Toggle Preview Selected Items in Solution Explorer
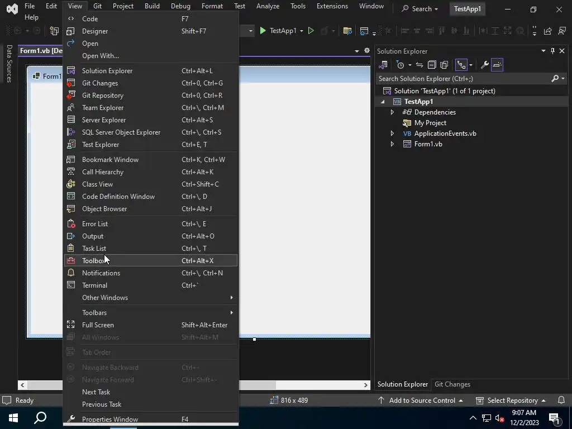 497,65
